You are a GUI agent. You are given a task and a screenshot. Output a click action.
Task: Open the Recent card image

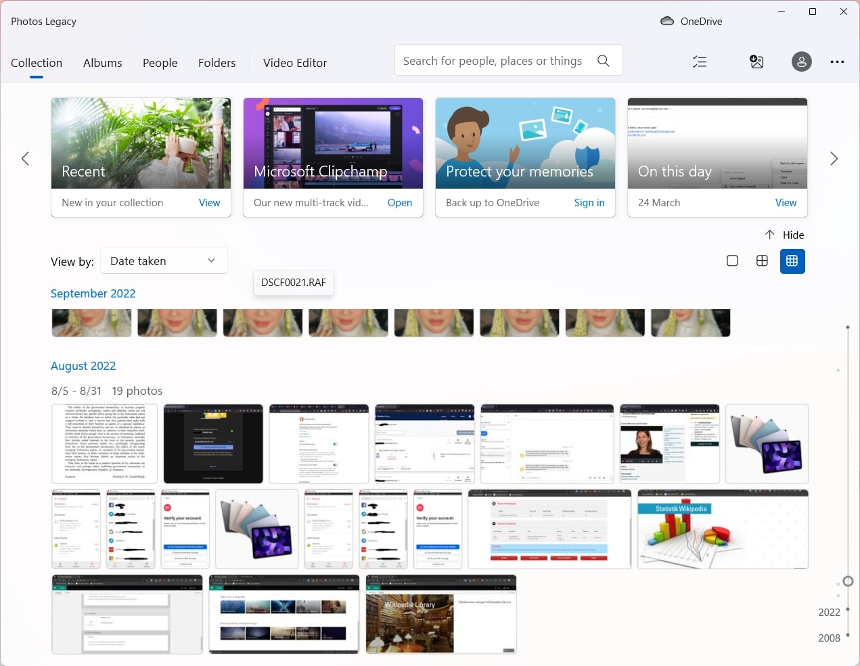141,143
